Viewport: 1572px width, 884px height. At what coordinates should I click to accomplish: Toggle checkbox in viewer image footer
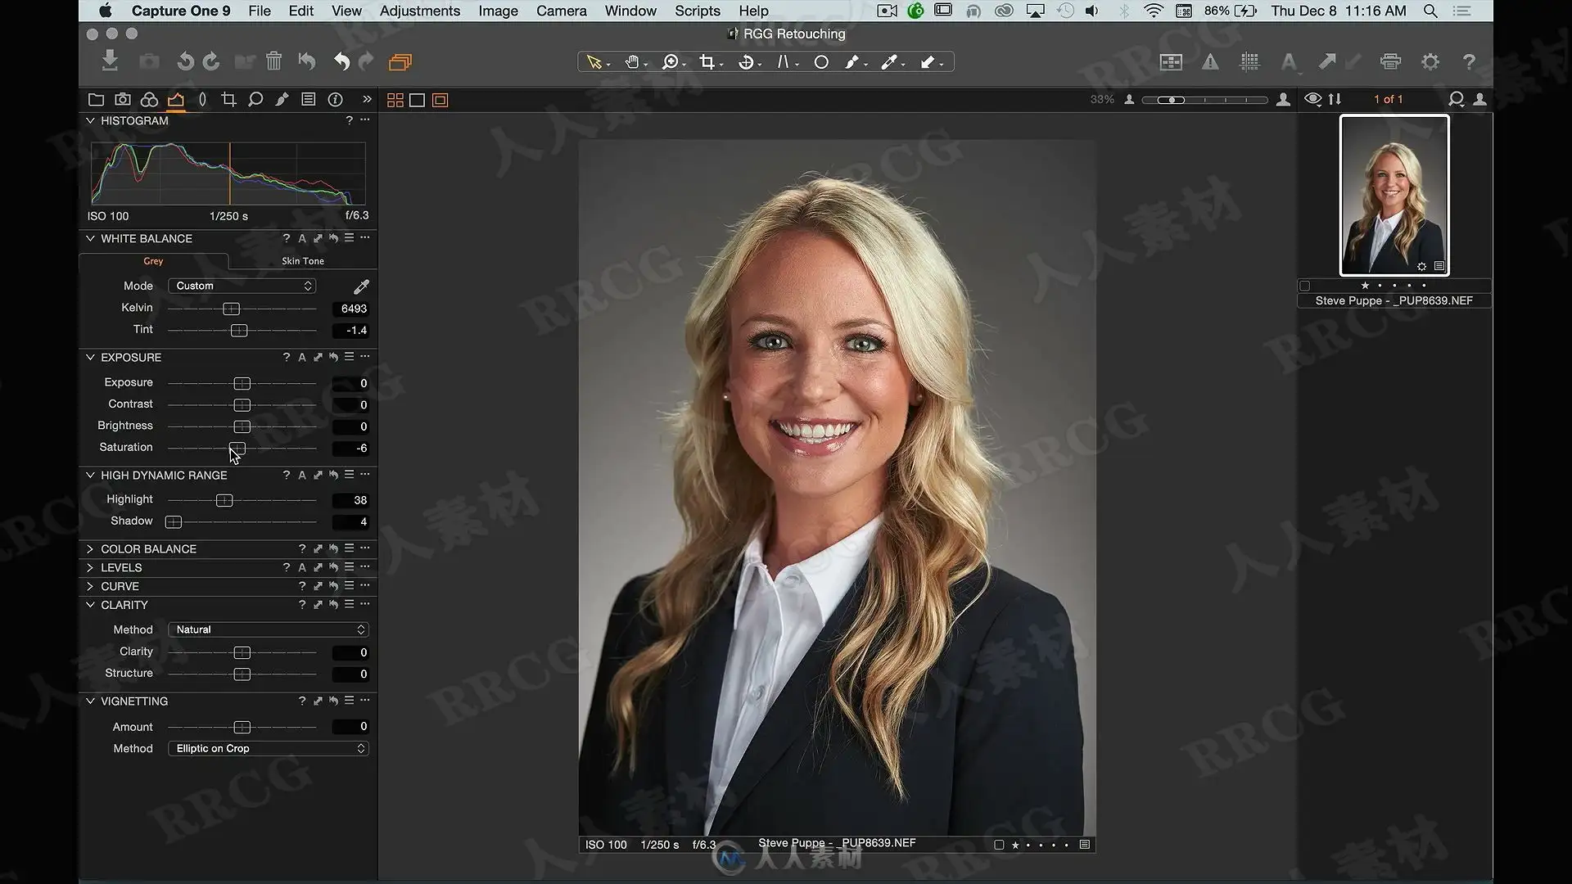(999, 845)
